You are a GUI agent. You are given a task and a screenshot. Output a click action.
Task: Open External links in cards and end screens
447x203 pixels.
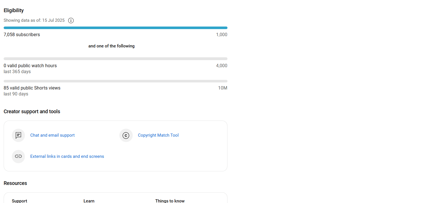point(67,156)
